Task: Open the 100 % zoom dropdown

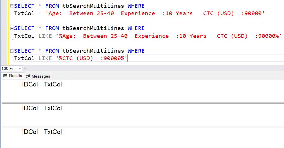Action: [20, 68]
